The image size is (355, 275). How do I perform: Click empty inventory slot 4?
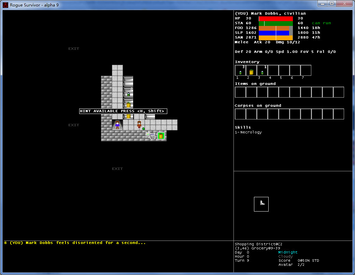273,70
